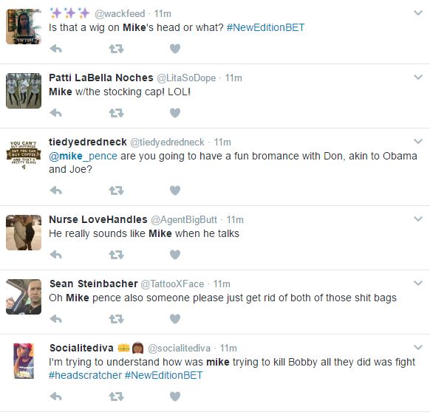
Task: Retweet Patti LaBella Noches' stocking cap tweet
Action: pos(116,113)
